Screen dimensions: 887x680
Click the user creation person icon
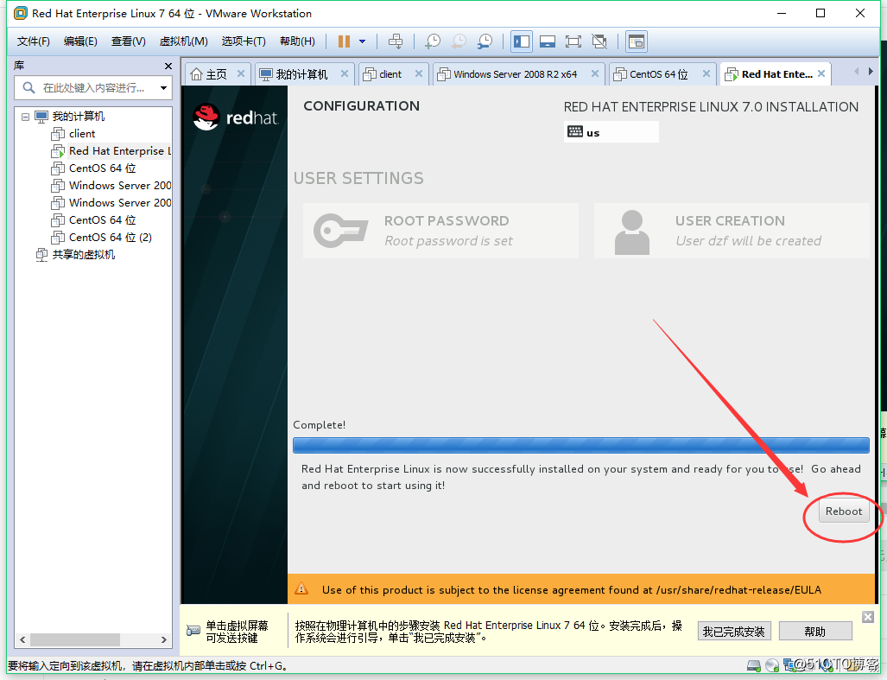632,232
